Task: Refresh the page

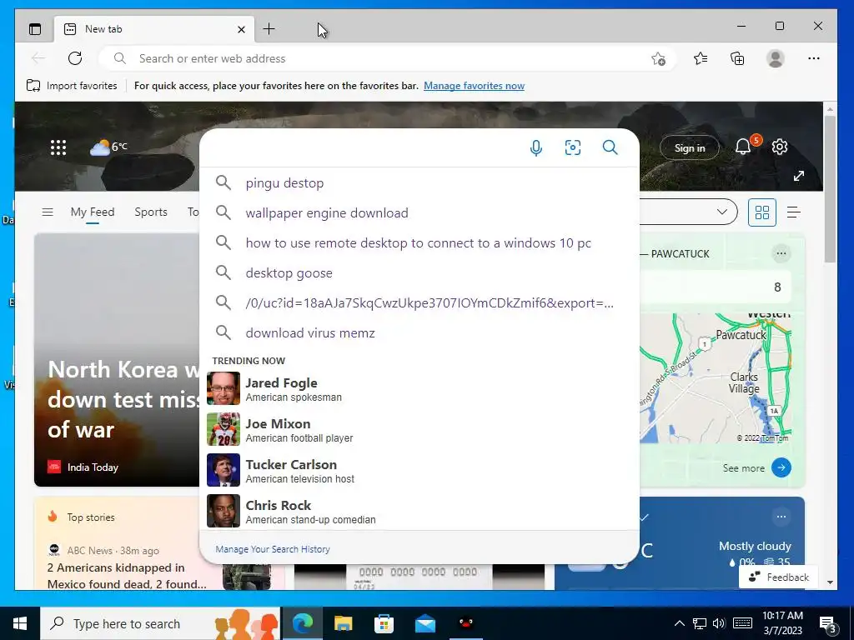Action: [x=75, y=58]
